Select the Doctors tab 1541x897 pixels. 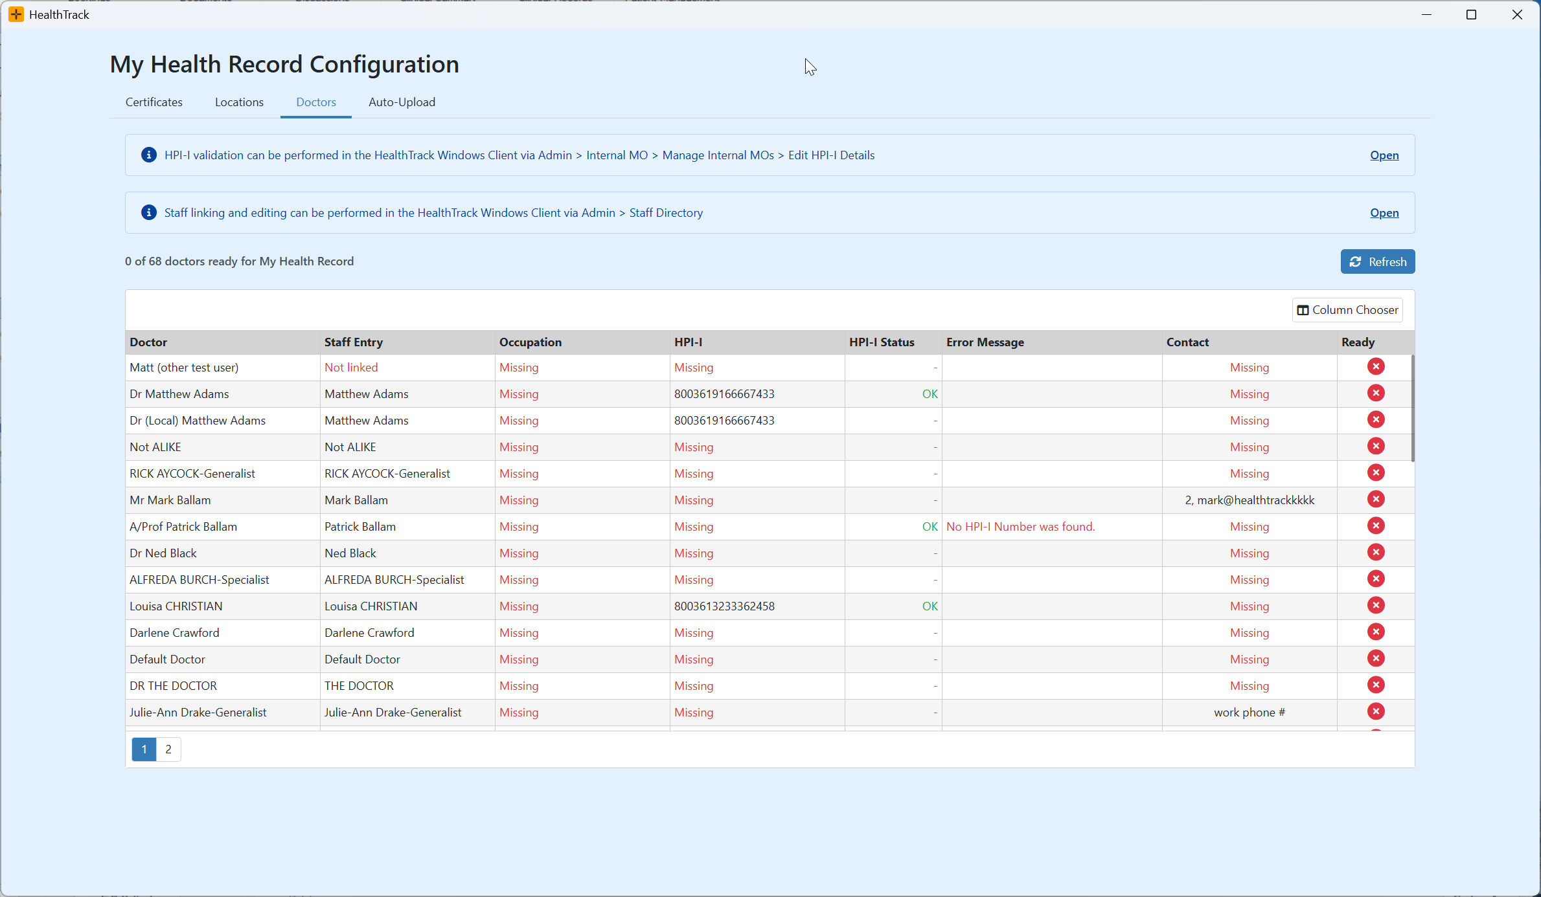point(316,102)
